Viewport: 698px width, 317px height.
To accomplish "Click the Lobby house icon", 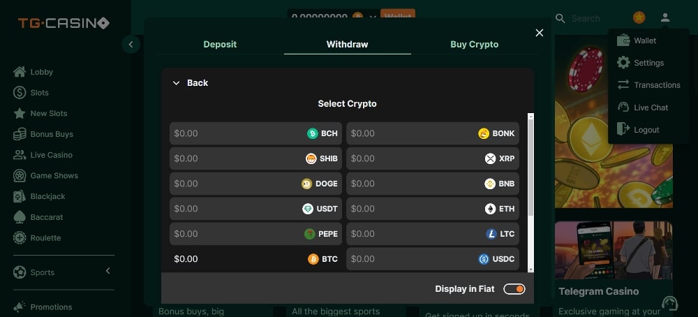I will click(x=20, y=72).
